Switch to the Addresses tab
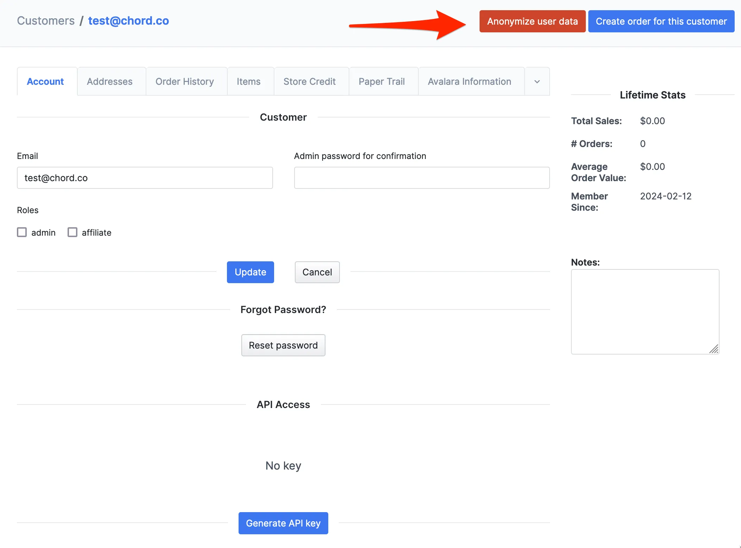Screen dimensions: 741x548 (x=110, y=82)
